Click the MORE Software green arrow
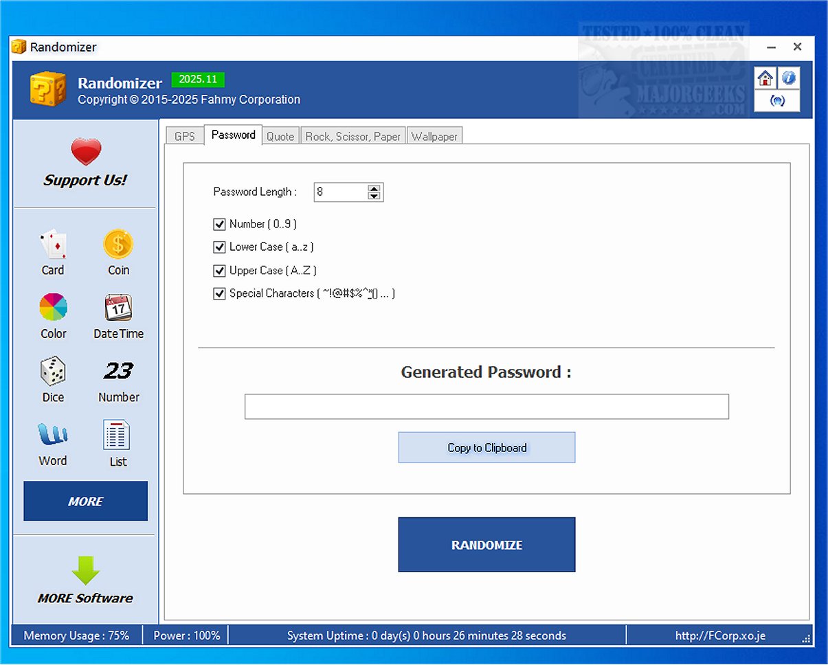 [86, 570]
